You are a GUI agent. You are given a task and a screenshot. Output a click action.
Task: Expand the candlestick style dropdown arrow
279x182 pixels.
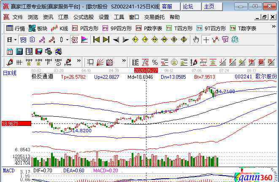(x=68, y=40)
